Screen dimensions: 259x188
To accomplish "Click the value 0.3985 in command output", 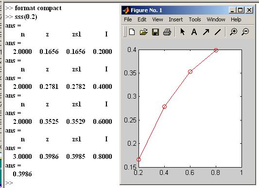I will click(x=76, y=157).
